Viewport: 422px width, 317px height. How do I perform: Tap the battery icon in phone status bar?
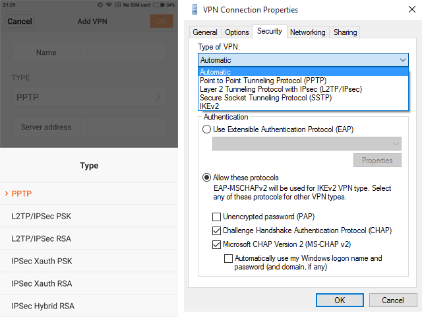(x=159, y=5)
